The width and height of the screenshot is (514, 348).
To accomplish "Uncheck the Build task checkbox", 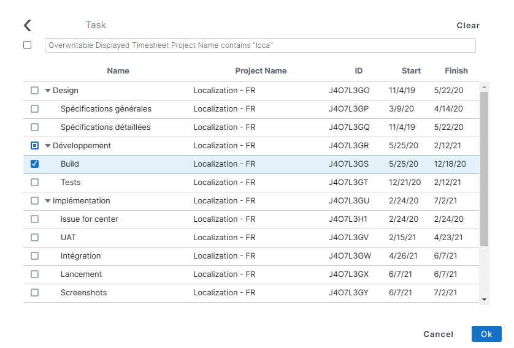I will click(34, 164).
